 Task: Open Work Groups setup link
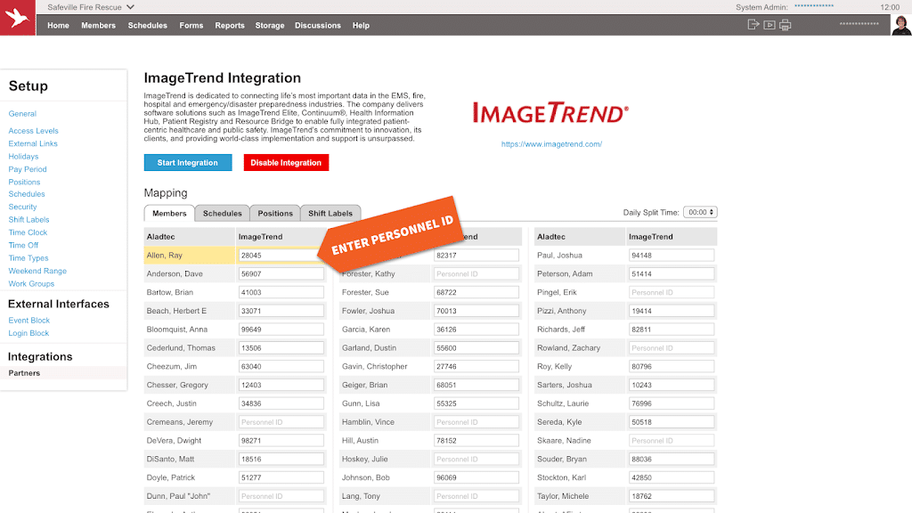coord(31,284)
